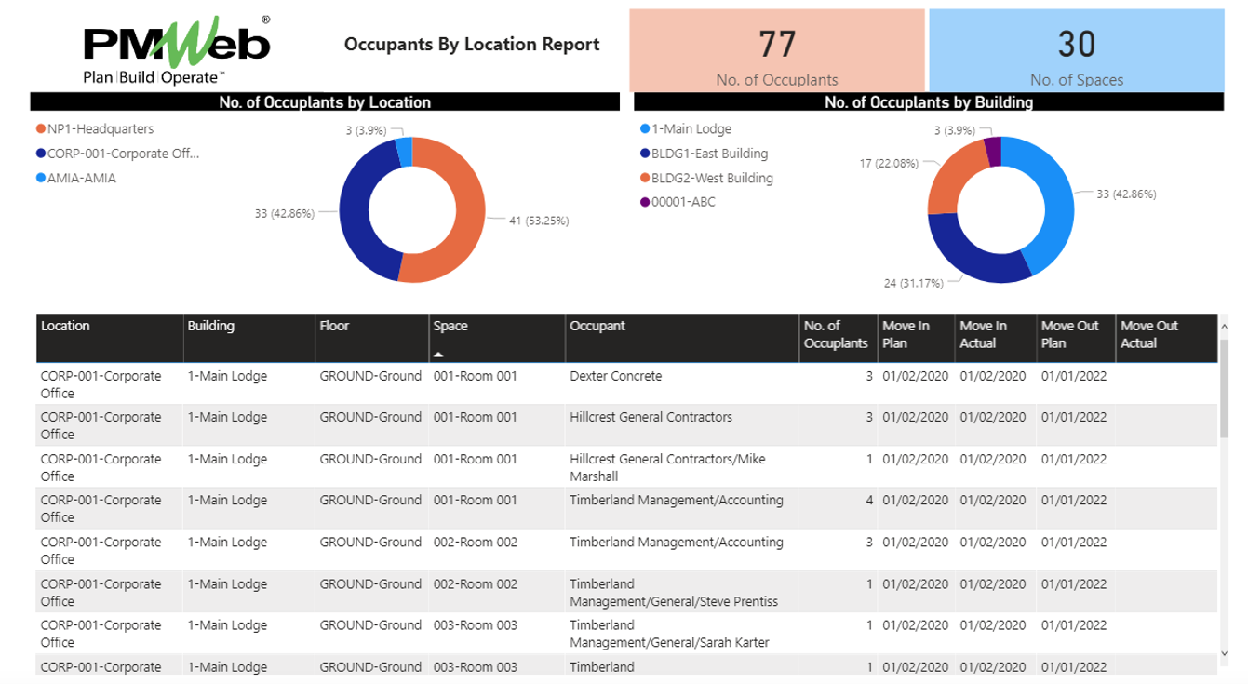Click the 30 No. of Spaces card
The image size is (1248, 684).
click(x=1076, y=50)
